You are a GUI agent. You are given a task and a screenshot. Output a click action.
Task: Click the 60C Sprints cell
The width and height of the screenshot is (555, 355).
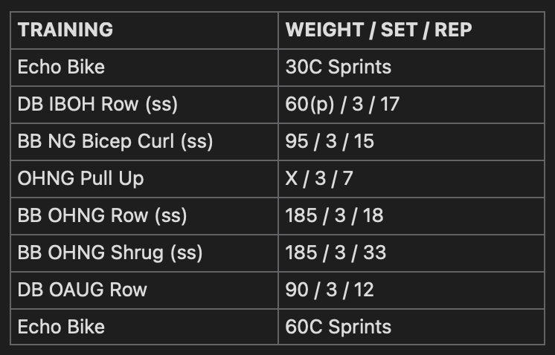coord(411,327)
